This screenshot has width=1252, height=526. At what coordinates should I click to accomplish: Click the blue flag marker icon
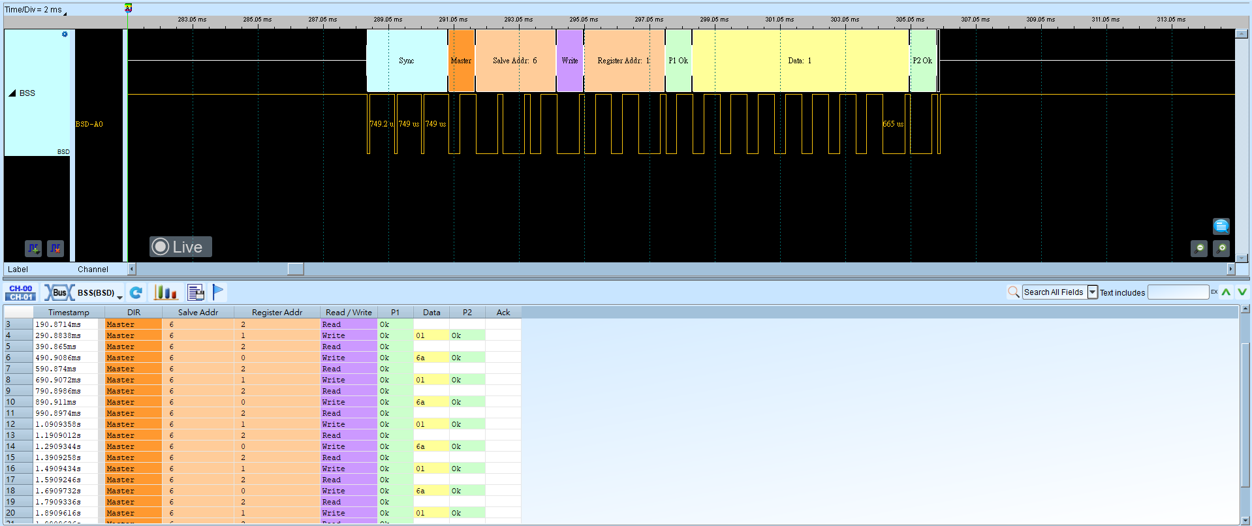tap(218, 292)
